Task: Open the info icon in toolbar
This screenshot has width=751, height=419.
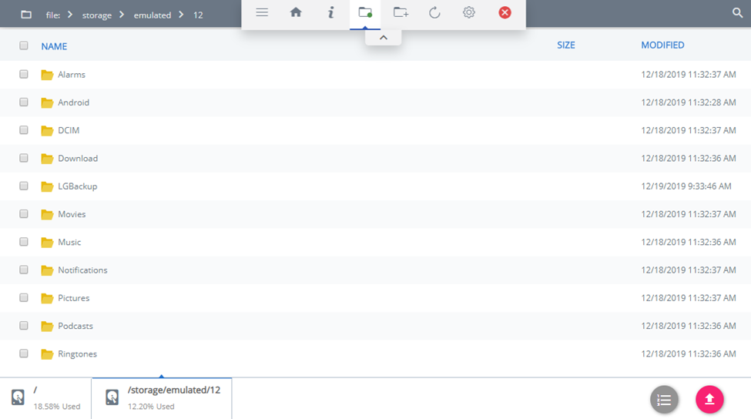Action: [330, 12]
